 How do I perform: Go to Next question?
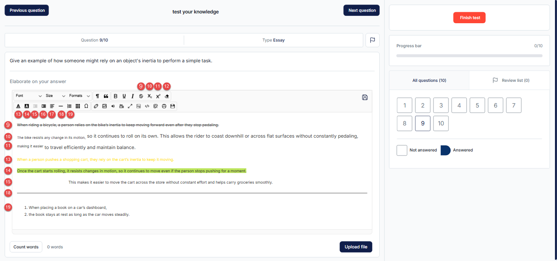(x=362, y=11)
